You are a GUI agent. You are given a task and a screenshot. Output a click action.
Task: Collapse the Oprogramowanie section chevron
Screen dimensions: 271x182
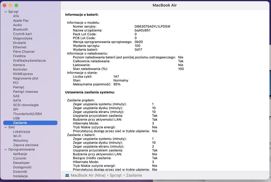pyautogui.click(x=6, y=149)
